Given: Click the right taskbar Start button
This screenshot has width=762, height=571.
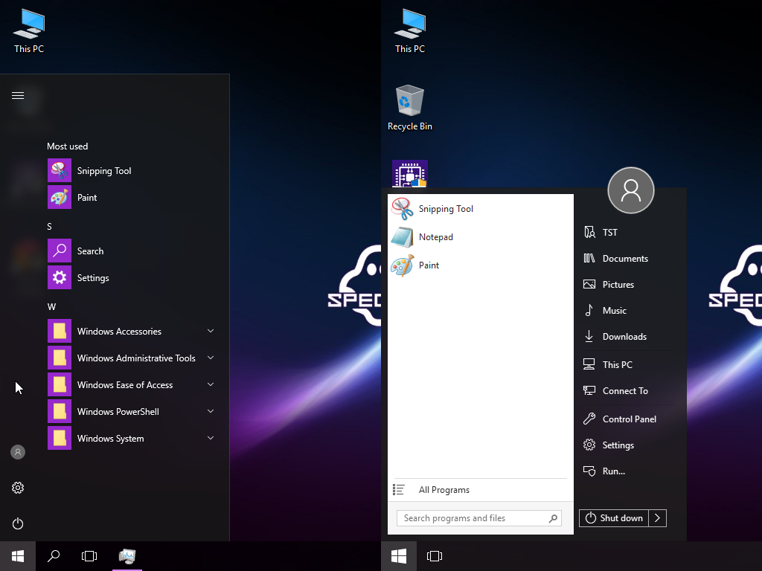Looking at the screenshot, I should pos(399,556).
